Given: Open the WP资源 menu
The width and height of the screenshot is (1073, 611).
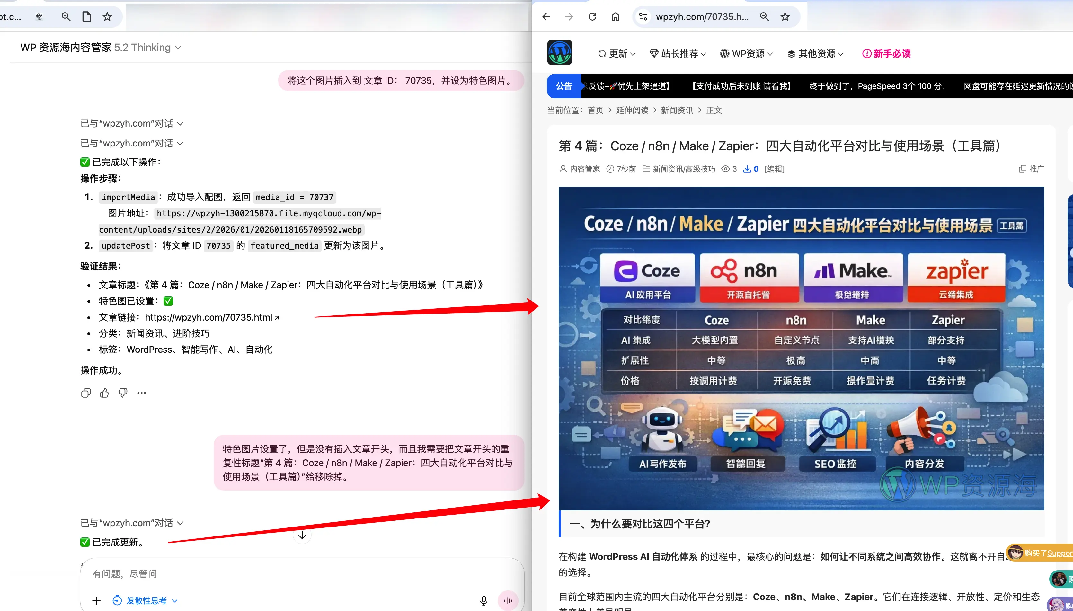Looking at the screenshot, I should (747, 54).
